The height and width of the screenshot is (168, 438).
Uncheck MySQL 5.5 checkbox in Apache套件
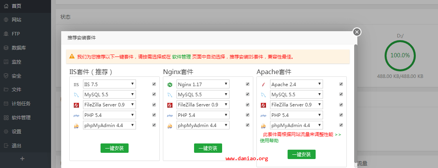coord(341,94)
